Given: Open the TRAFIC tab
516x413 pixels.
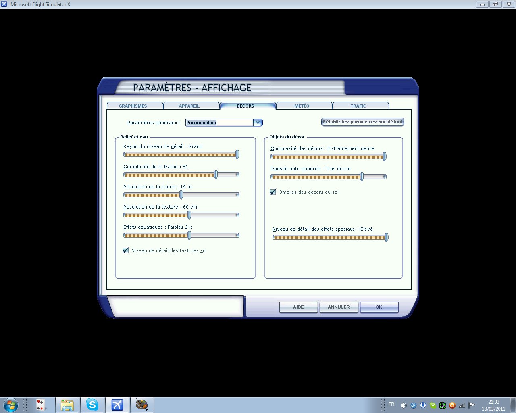Looking at the screenshot, I should coord(360,106).
